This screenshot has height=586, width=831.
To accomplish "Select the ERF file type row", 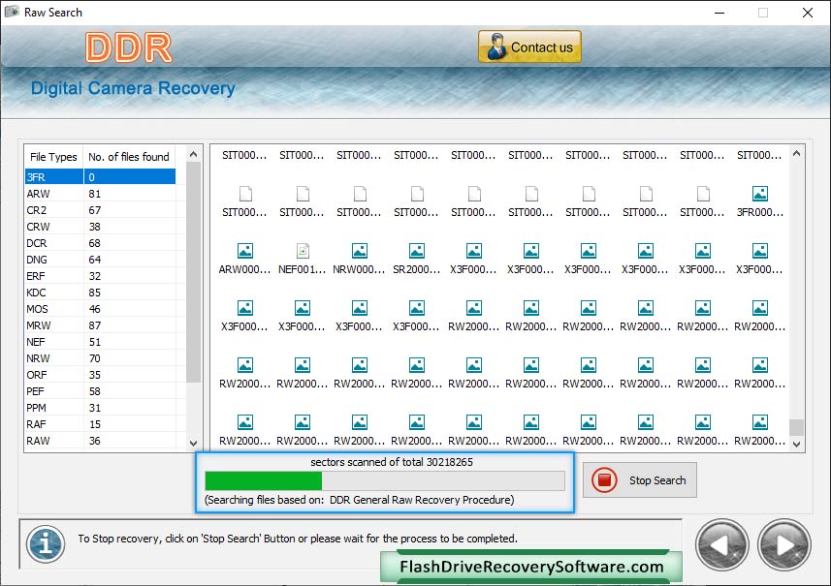I will 100,276.
